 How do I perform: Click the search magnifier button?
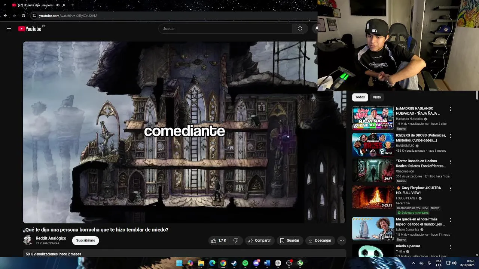300,29
